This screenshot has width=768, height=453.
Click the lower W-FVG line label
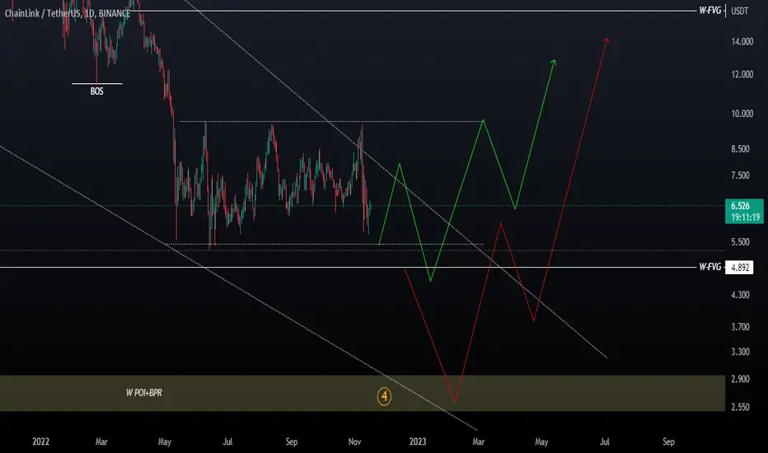click(x=709, y=267)
